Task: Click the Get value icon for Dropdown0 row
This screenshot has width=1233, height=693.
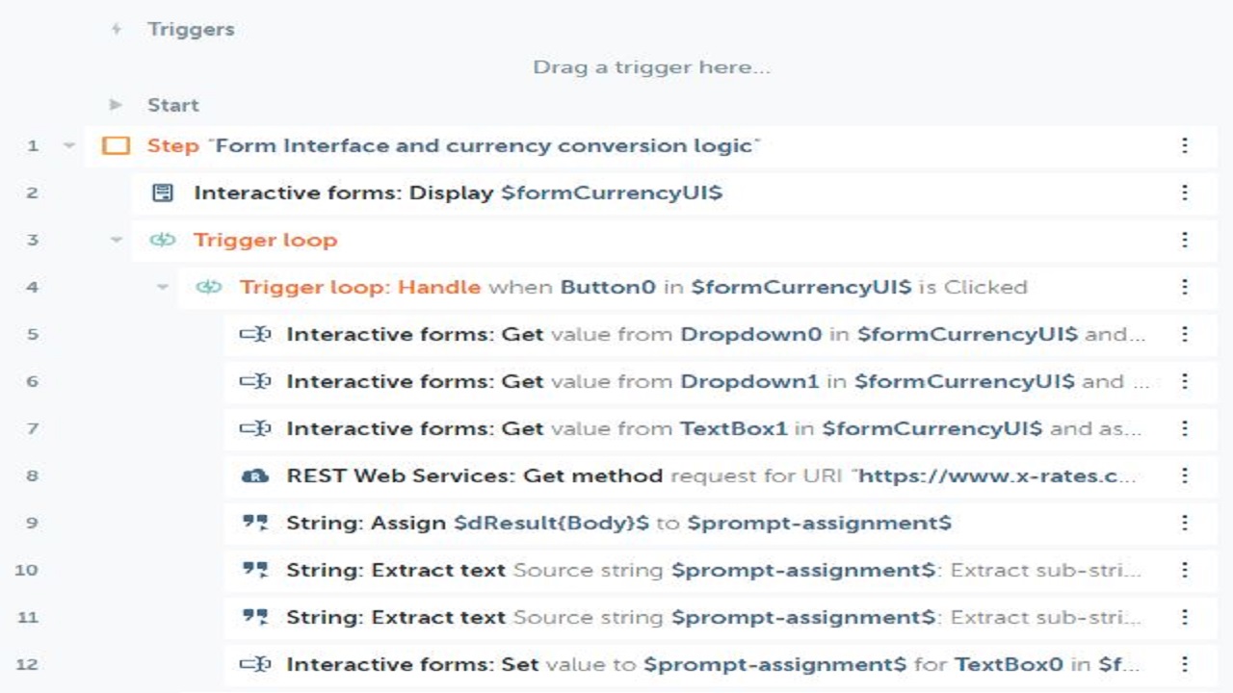Action: pyautogui.click(x=254, y=335)
